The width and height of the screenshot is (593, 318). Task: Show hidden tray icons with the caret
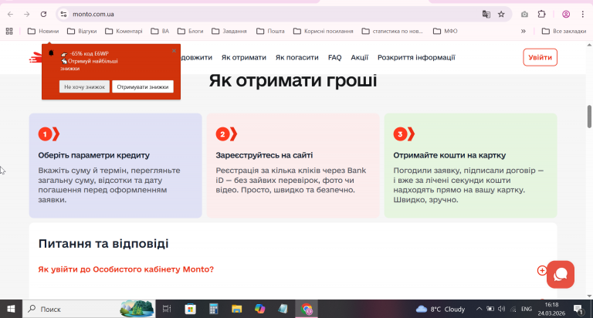pos(479,309)
